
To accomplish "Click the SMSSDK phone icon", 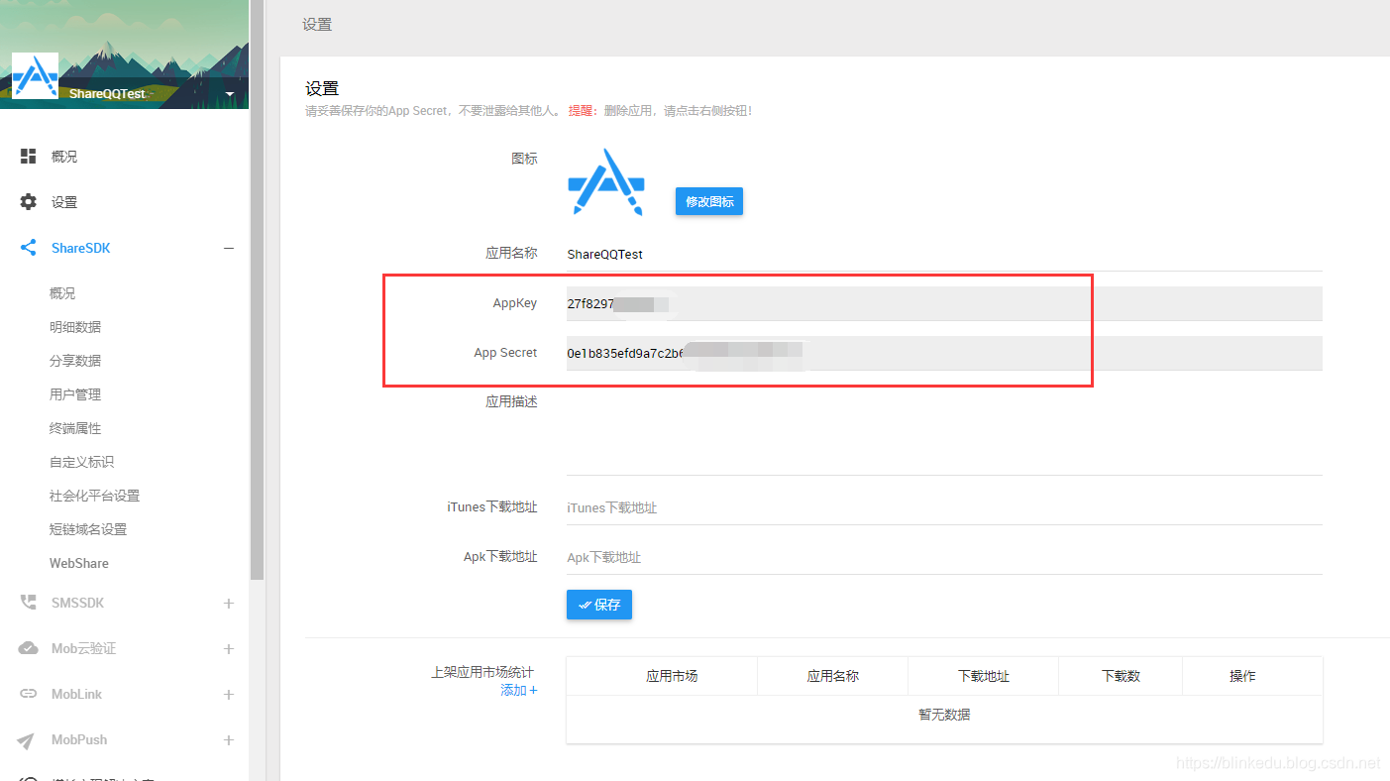I will [29, 603].
